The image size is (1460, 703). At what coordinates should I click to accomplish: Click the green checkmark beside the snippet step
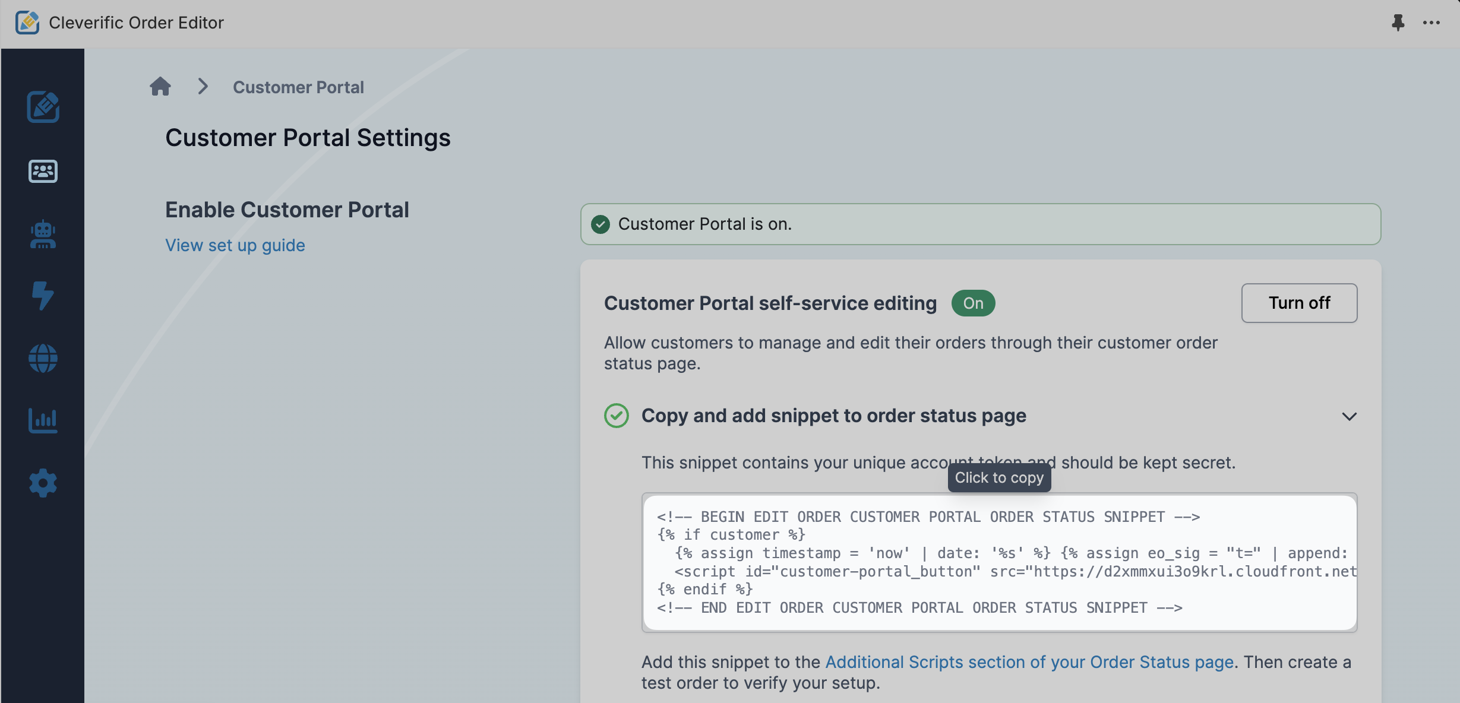[x=617, y=416]
